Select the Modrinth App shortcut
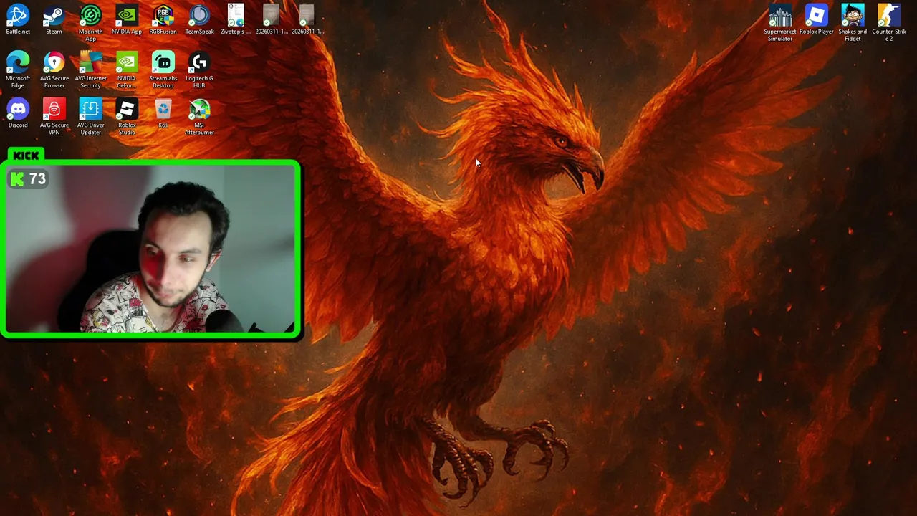This screenshot has width=917, height=516. [90, 23]
